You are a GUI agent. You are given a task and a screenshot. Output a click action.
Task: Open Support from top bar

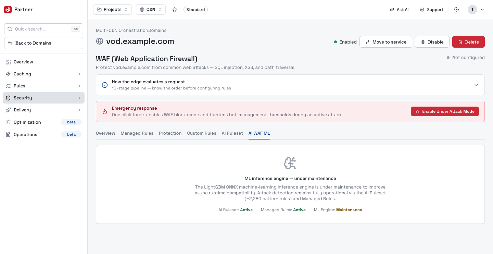pyautogui.click(x=432, y=10)
